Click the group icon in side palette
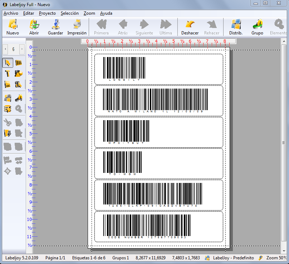289x264 pixels. pos(19,98)
